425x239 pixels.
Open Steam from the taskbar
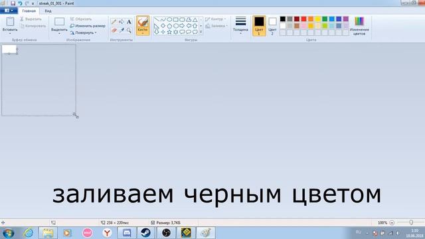[x=146, y=233]
